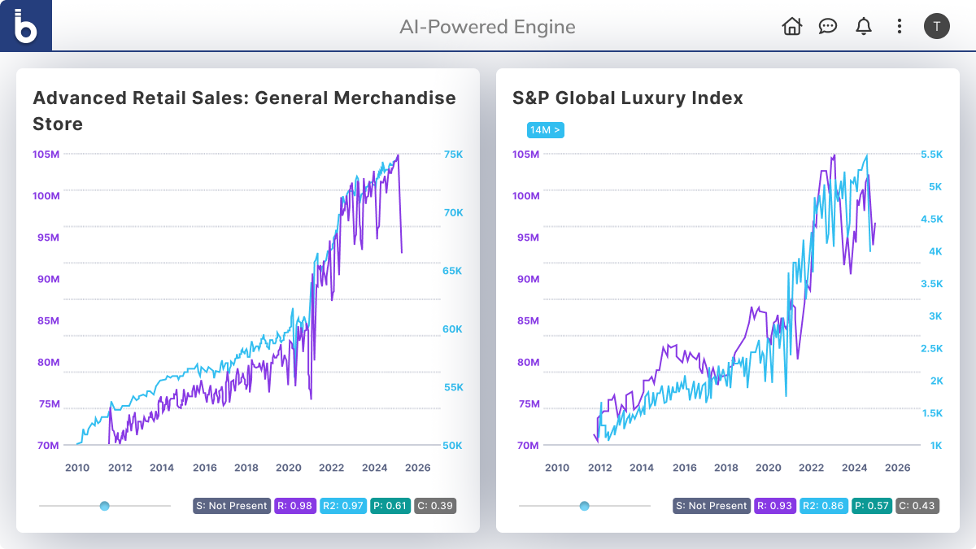Viewport: 976px width, 549px height.
Task: Open the notifications bell icon
Action: click(x=864, y=26)
